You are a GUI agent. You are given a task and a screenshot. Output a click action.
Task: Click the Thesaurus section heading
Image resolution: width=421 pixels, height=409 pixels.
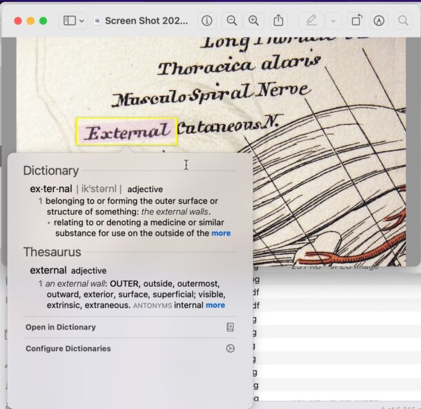(52, 252)
